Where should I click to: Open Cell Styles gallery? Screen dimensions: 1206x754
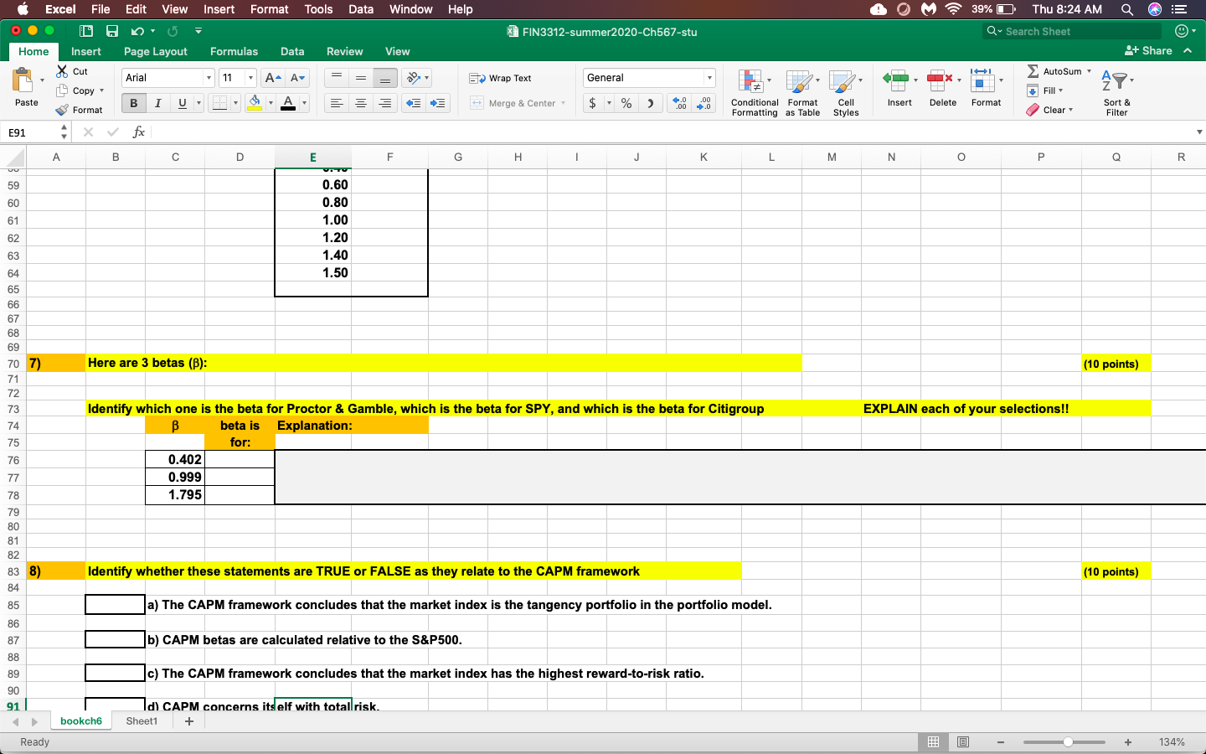pos(846,92)
